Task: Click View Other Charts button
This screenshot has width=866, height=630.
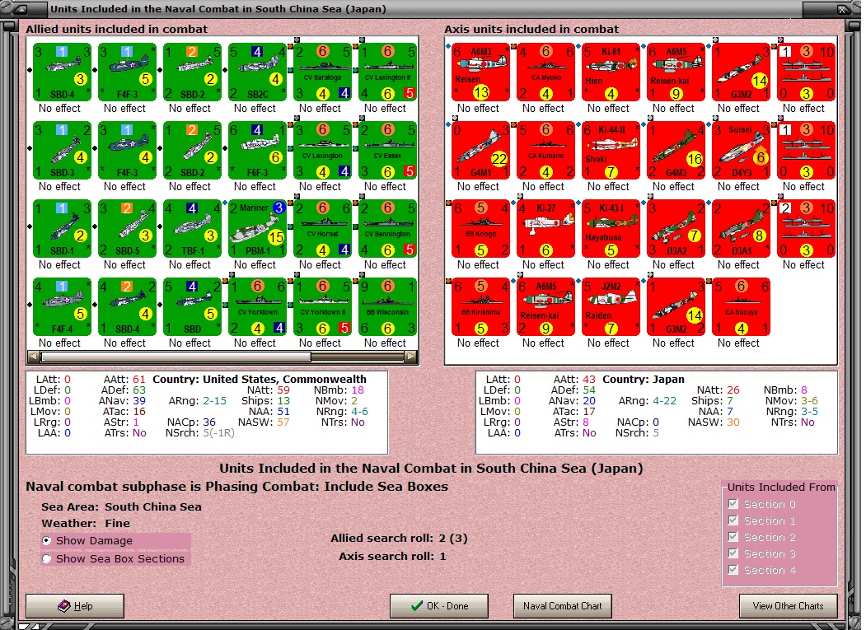Action: (x=788, y=606)
